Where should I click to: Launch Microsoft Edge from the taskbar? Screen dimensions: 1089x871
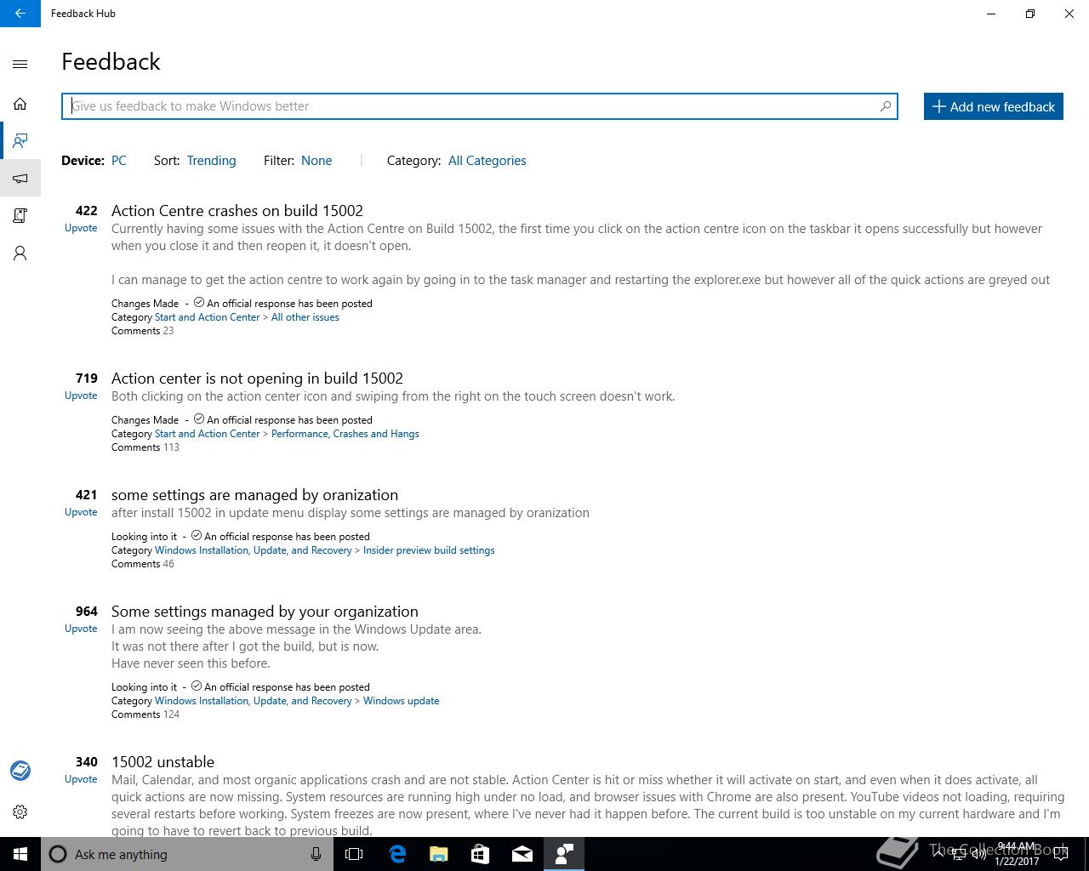[396, 854]
